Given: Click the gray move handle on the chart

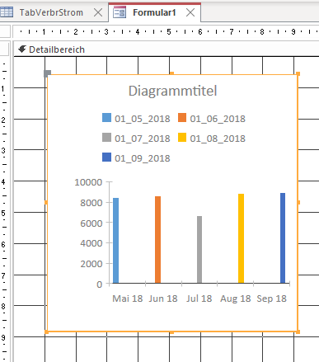Looking at the screenshot, I should pyautogui.click(x=48, y=73).
